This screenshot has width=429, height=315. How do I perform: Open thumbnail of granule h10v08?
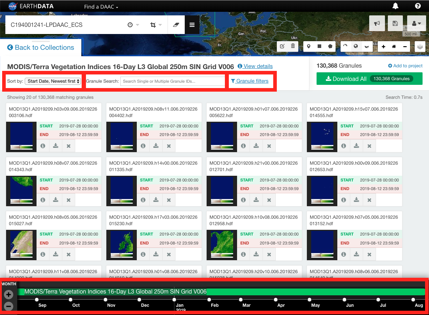click(222, 245)
